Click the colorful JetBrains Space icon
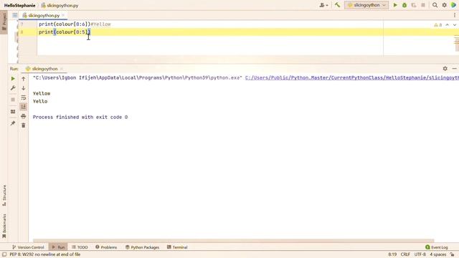 [x=454, y=5]
